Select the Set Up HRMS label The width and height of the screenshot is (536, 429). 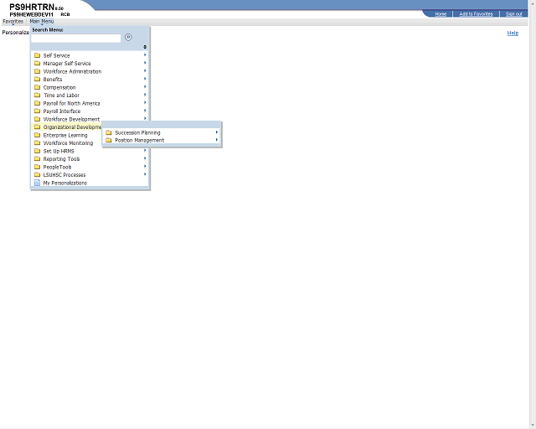59,151
